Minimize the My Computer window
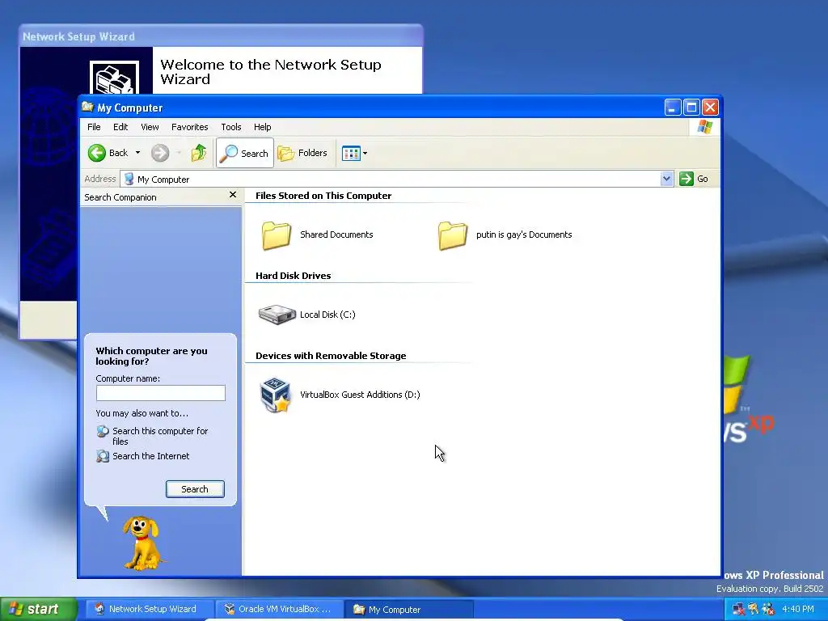 [672, 108]
